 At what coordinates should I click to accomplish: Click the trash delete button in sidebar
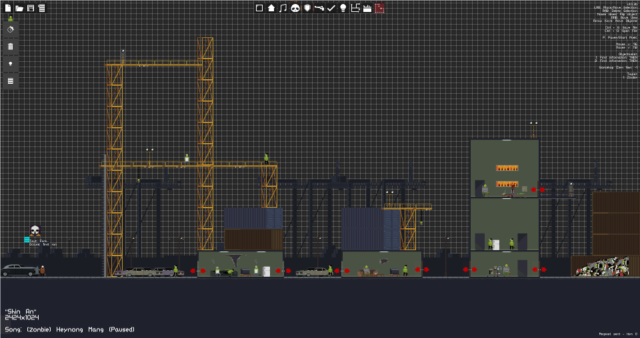tap(11, 47)
